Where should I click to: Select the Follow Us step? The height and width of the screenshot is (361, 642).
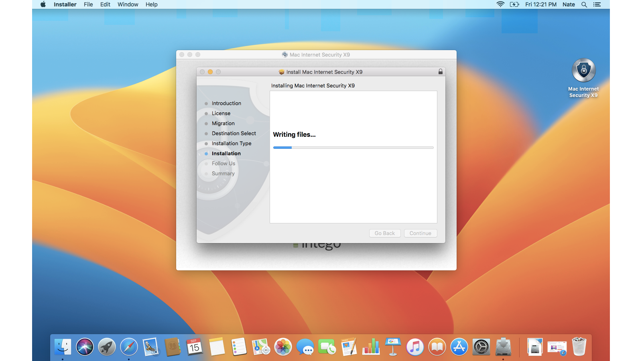click(x=223, y=164)
